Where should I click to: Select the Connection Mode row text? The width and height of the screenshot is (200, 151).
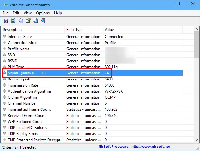pyautogui.click(x=23, y=43)
